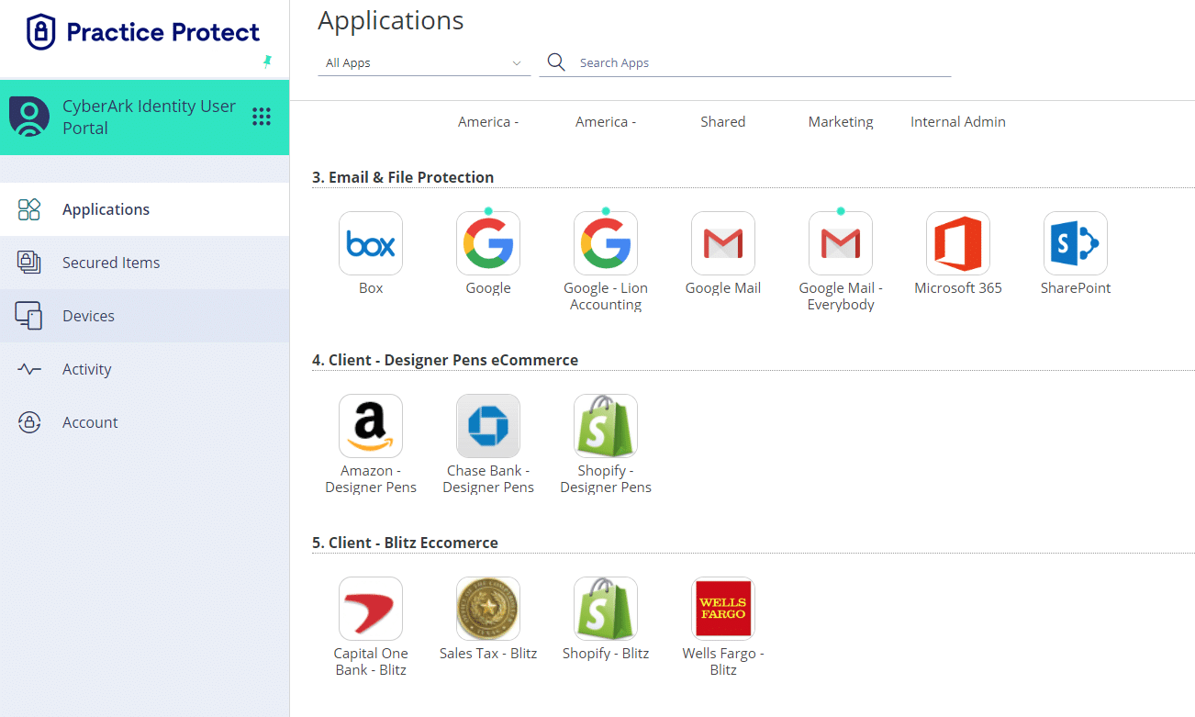The height and width of the screenshot is (717, 1195).
Task: Open Chase Bank - Designer Pens icon
Action: point(488,426)
